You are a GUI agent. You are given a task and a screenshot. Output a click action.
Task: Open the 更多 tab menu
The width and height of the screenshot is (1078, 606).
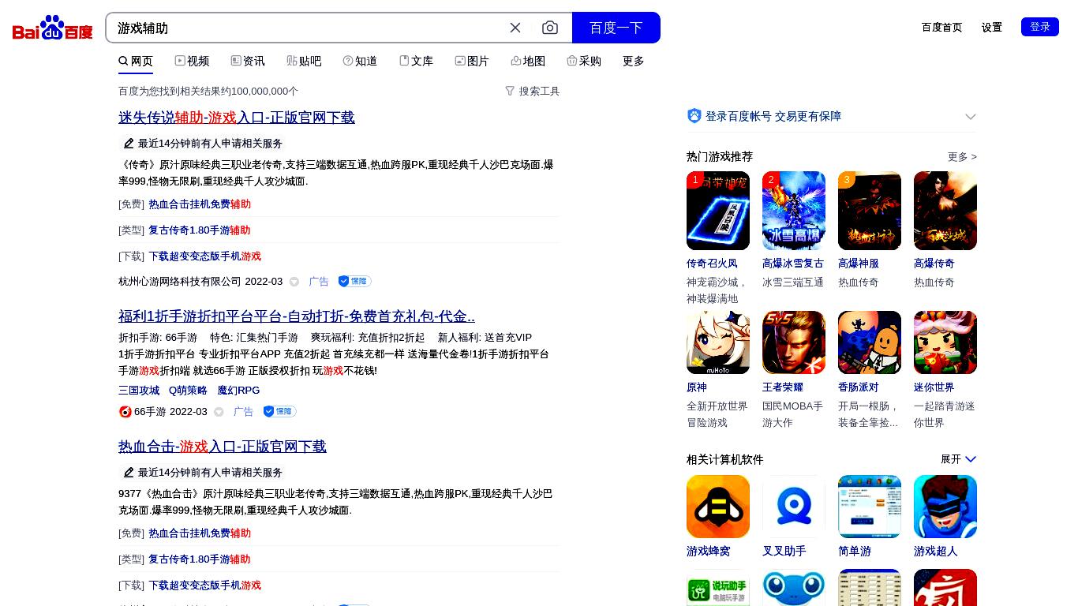click(x=634, y=61)
